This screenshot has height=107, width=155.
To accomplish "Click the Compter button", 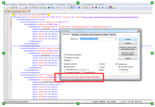I will click(128, 43).
